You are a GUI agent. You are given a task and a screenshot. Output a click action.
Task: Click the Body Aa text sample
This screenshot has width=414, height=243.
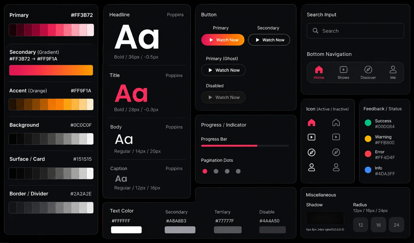click(x=124, y=139)
